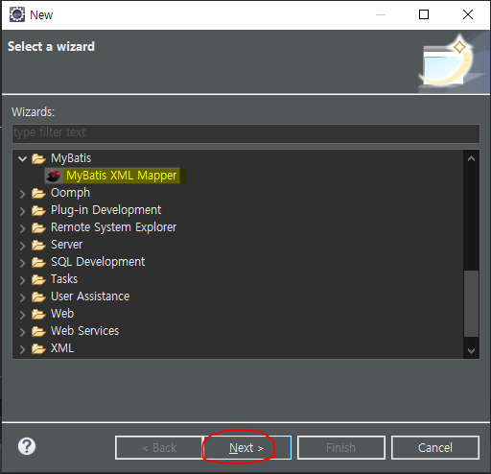491x474 pixels.
Task: Close the New wizard dialog
Action: tap(468, 14)
